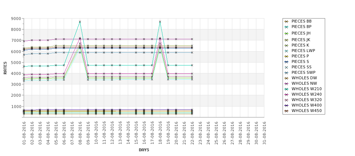This screenshot has height=156, width=355.
Task: Click the PIECES LWP legend entry
Action: pyautogui.click(x=300, y=51)
